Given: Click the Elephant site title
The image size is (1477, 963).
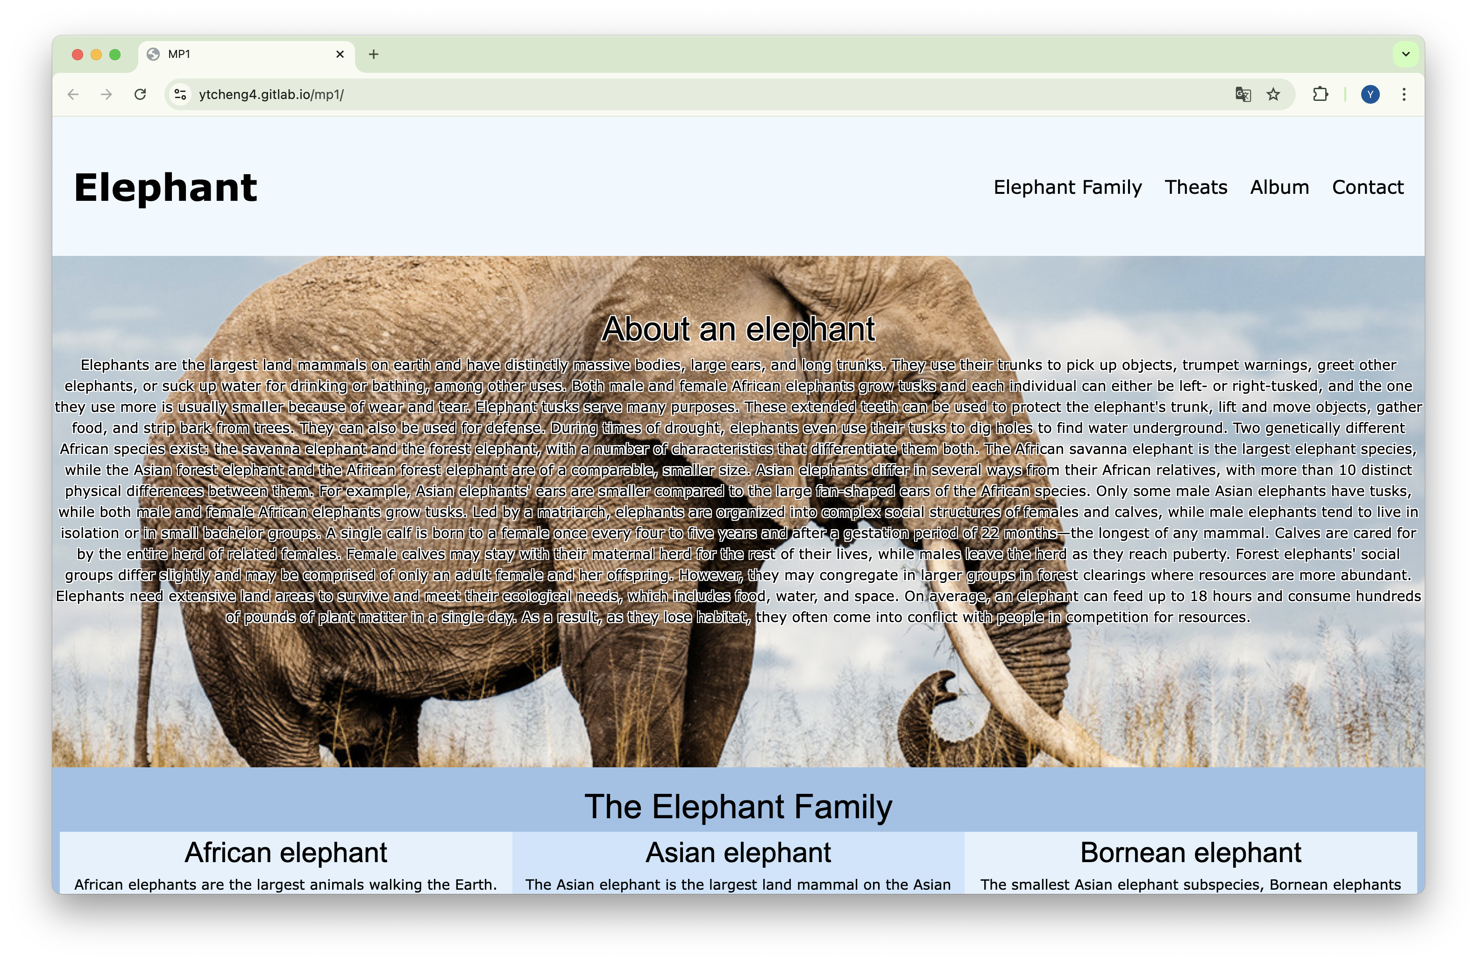Looking at the screenshot, I should click(x=165, y=187).
